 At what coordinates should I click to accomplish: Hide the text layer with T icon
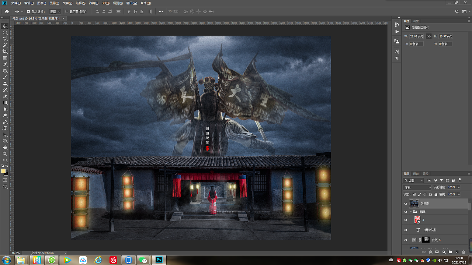coord(406,230)
